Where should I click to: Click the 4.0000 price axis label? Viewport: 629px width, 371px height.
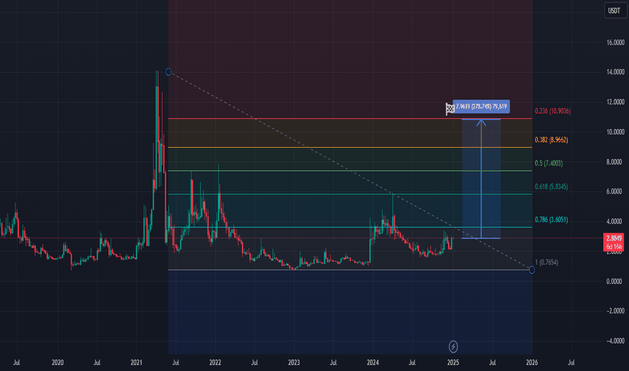pos(616,221)
